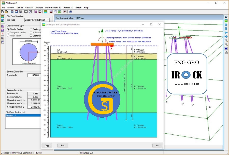Click the Save project toolbar icon
The height and width of the screenshot is (155, 229).
pos(12,12)
